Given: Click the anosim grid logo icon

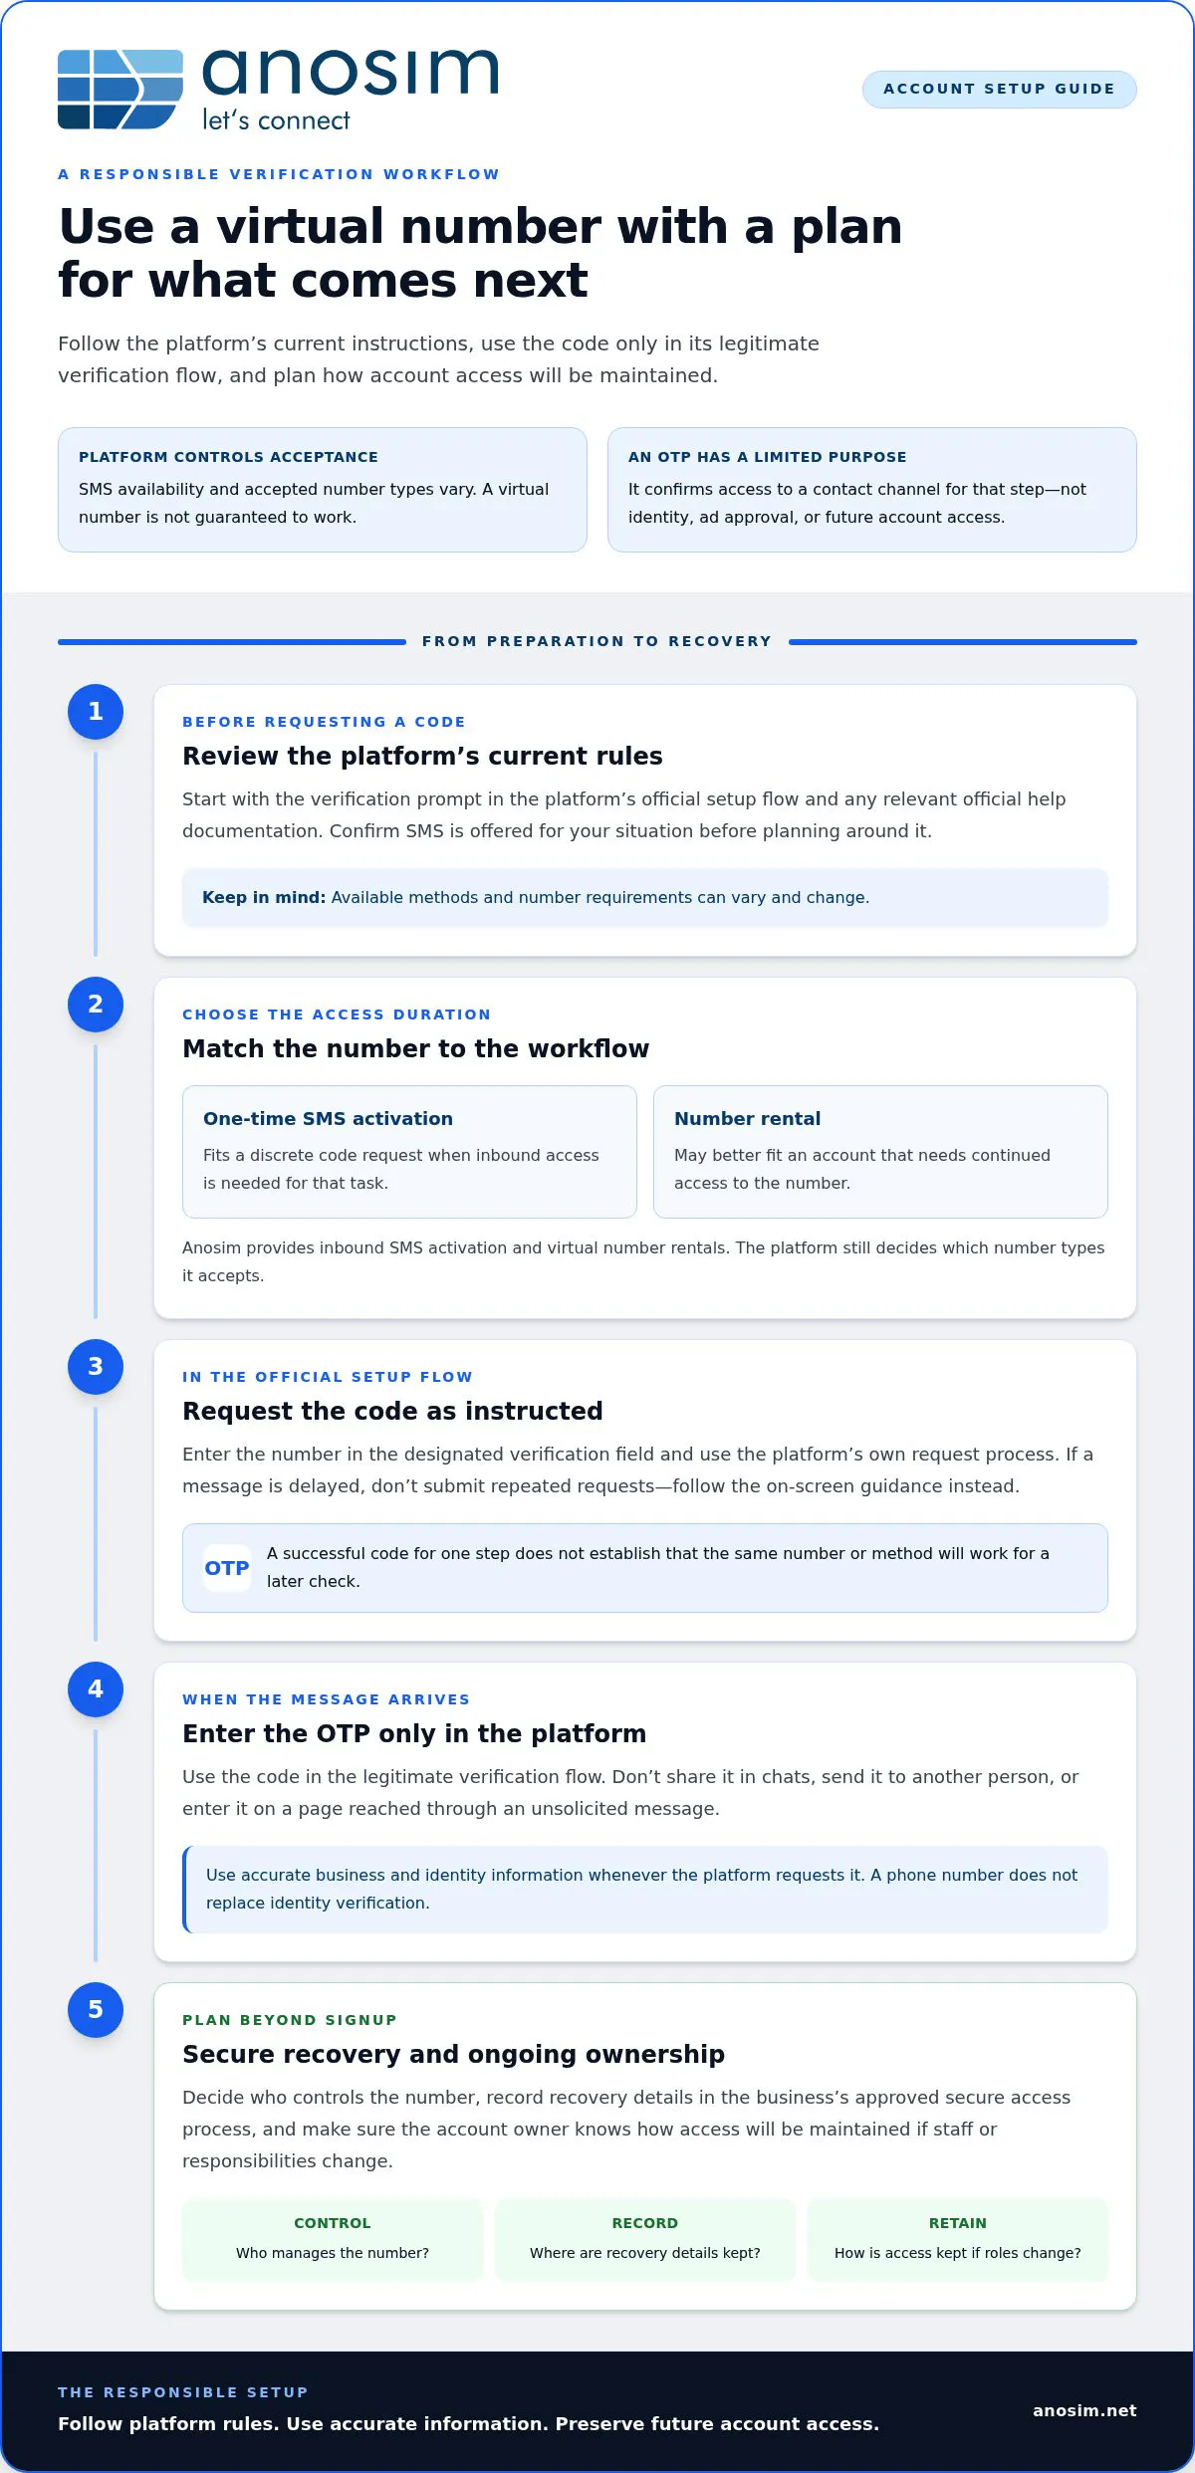Looking at the screenshot, I should click(120, 90).
